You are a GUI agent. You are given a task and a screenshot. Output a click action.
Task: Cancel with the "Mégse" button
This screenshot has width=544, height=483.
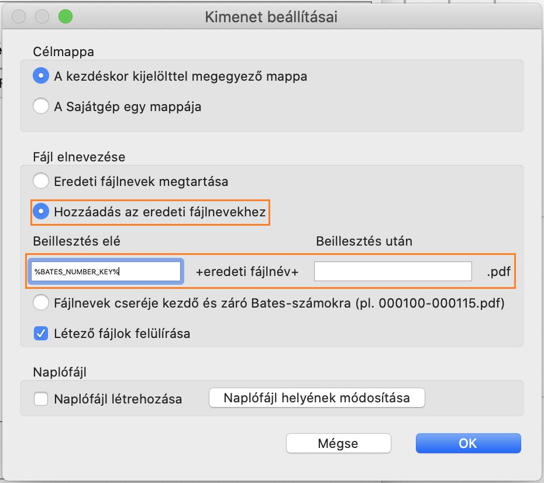point(338,443)
